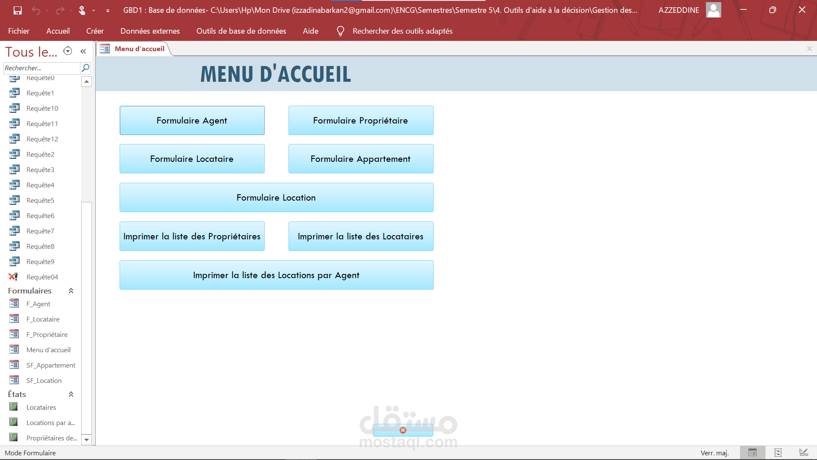The width and height of the screenshot is (817, 460).
Task: Open the Customize Quick Access Toolbar dropdown
Action: [108, 11]
